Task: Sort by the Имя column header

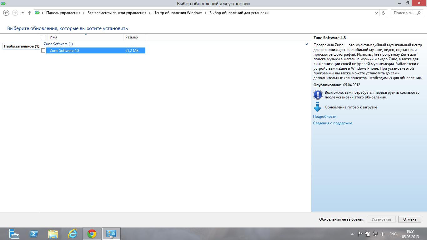Action: point(86,37)
